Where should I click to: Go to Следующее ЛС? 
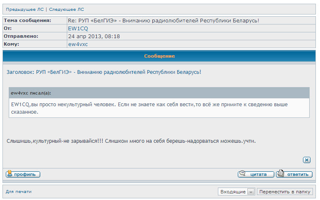66,9
